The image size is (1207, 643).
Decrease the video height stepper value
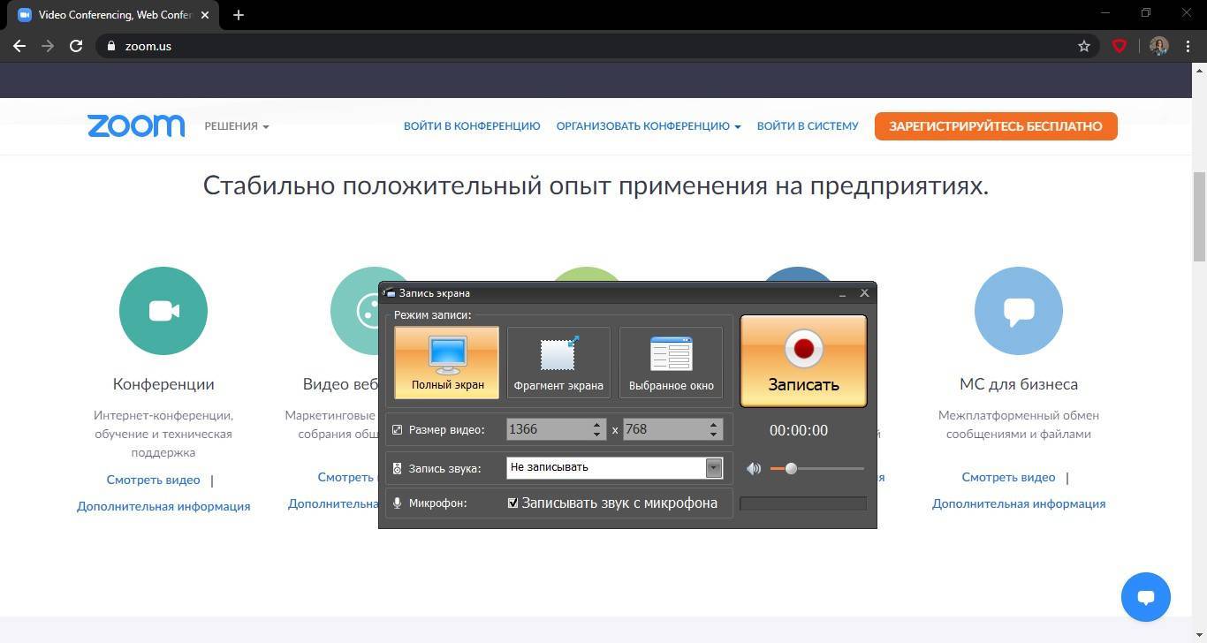[713, 435]
